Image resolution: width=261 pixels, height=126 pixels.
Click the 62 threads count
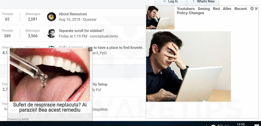(7, 19)
